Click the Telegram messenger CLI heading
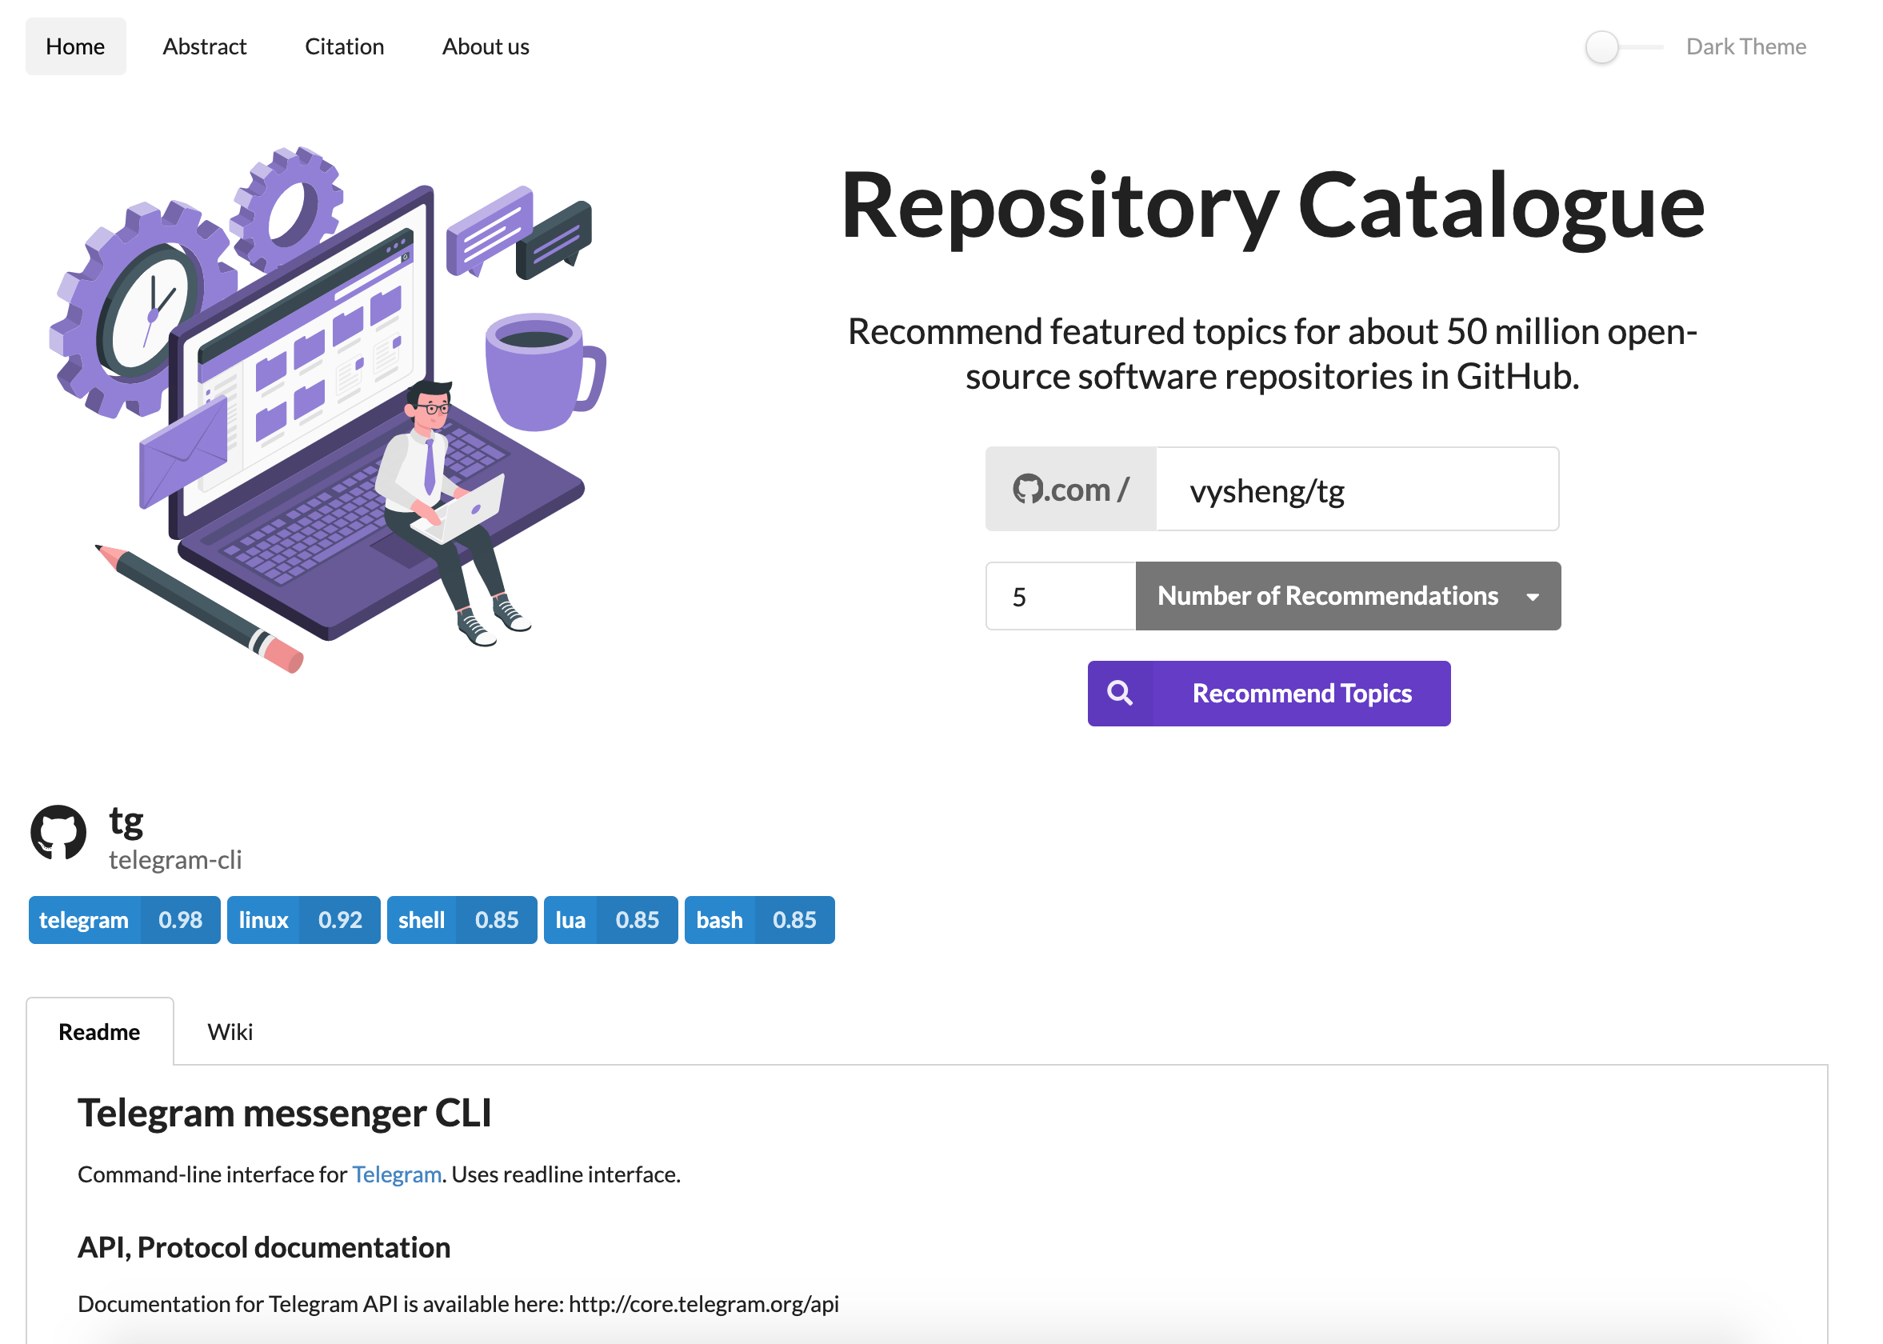The image size is (1883, 1344). (x=285, y=1113)
